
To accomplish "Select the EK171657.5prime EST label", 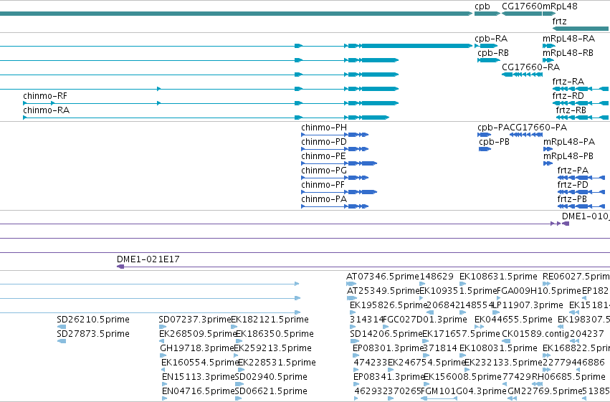I will click(x=461, y=334).
